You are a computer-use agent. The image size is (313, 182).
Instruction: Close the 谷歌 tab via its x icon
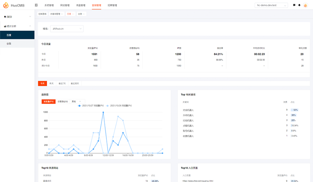coord(84,14)
